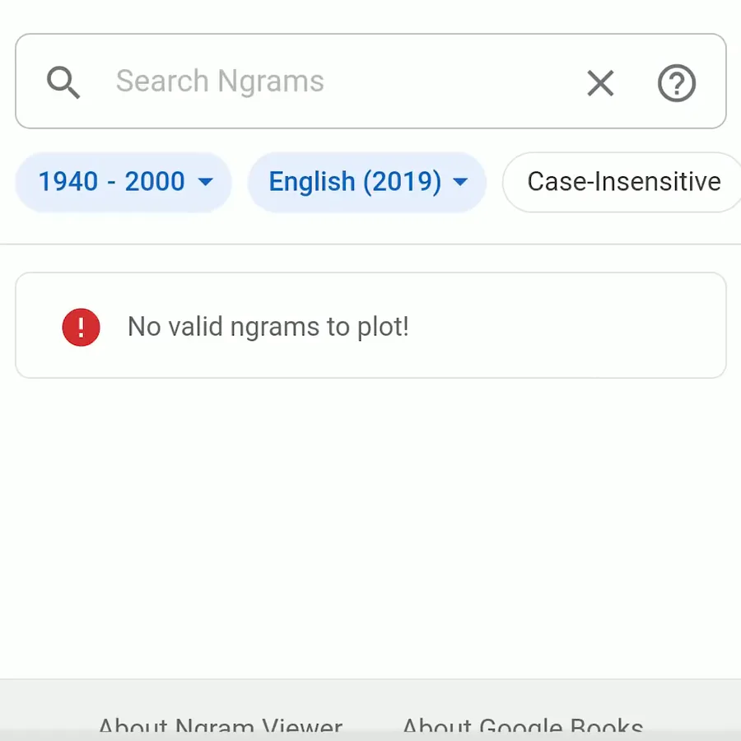The height and width of the screenshot is (741, 741).
Task: Open help via the question mark icon
Action: [677, 82]
